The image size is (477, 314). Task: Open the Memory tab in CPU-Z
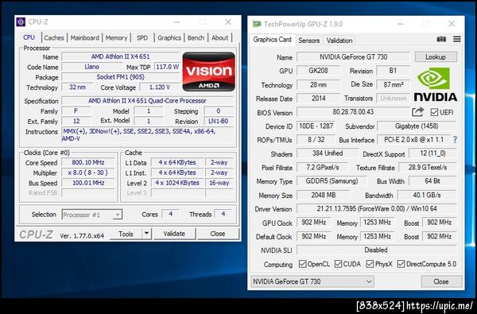pos(116,37)
